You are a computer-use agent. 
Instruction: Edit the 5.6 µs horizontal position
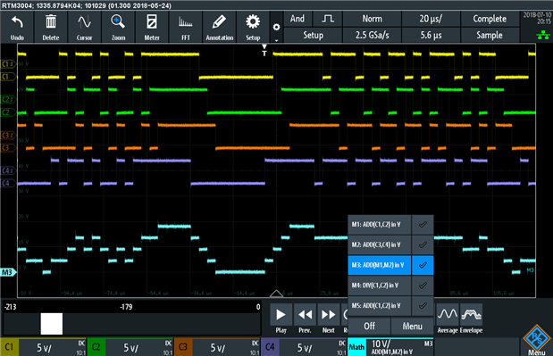pyautogui.click(x=431, y=35)
